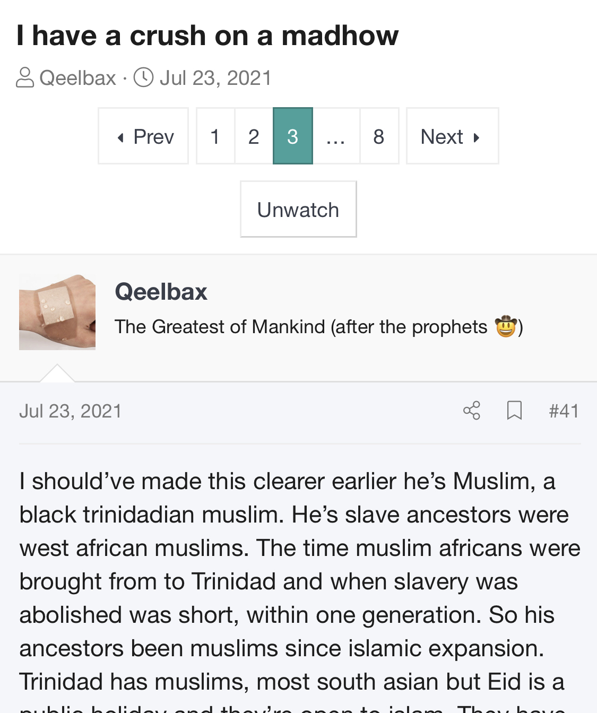Screen dimensions: 597x713
Task: Bookmark post #41 with bookmark icon
Action: point(514,411)
